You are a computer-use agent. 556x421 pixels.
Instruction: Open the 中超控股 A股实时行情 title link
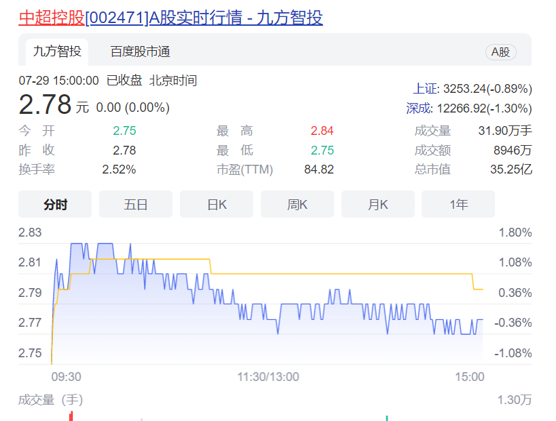pyautogui.click(x=170, y=18)
